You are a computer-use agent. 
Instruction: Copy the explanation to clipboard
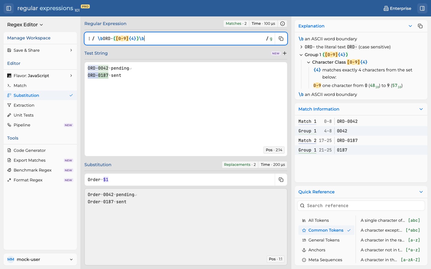pos(420,26)
